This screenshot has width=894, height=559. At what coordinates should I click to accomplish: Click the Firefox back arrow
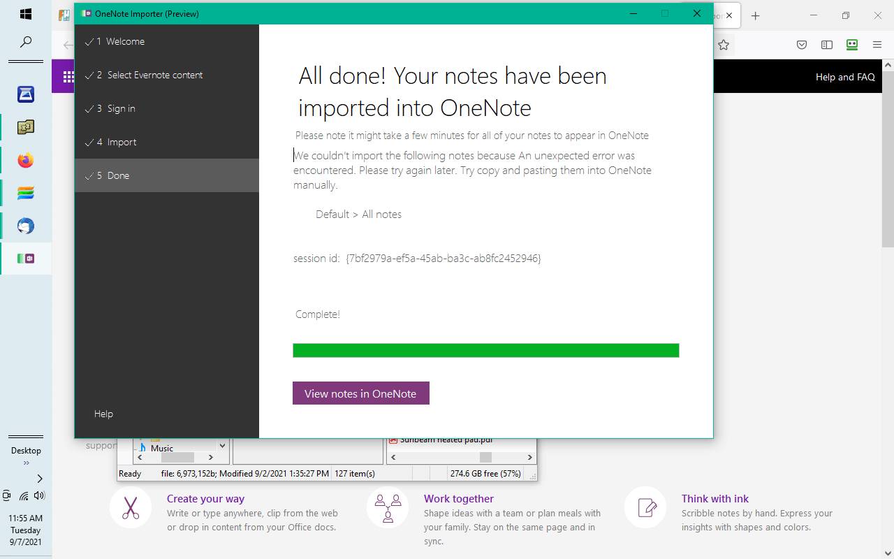tap(68, 45)
